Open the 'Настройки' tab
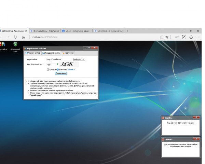The image size is (205, 164). tap(68, 53)
